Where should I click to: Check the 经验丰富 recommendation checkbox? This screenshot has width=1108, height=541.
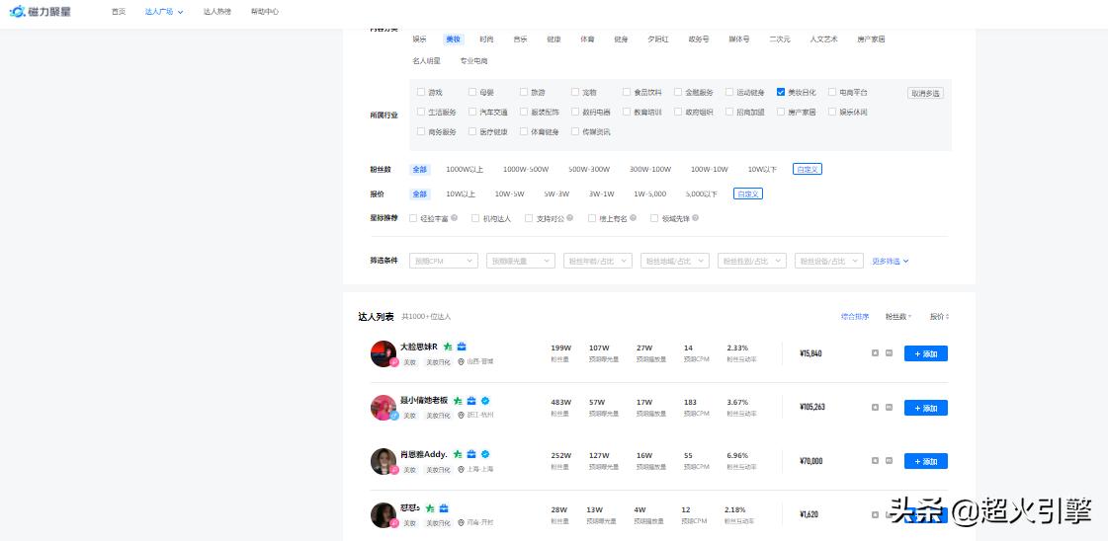pos(413,218)
